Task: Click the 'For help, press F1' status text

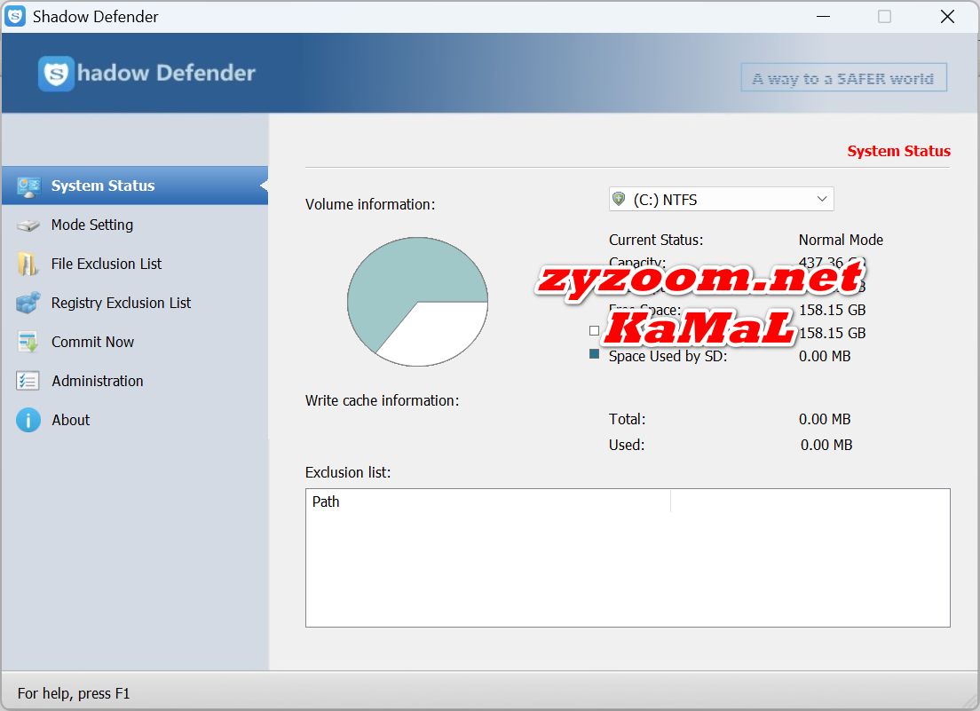Action: tap(74, 693)
